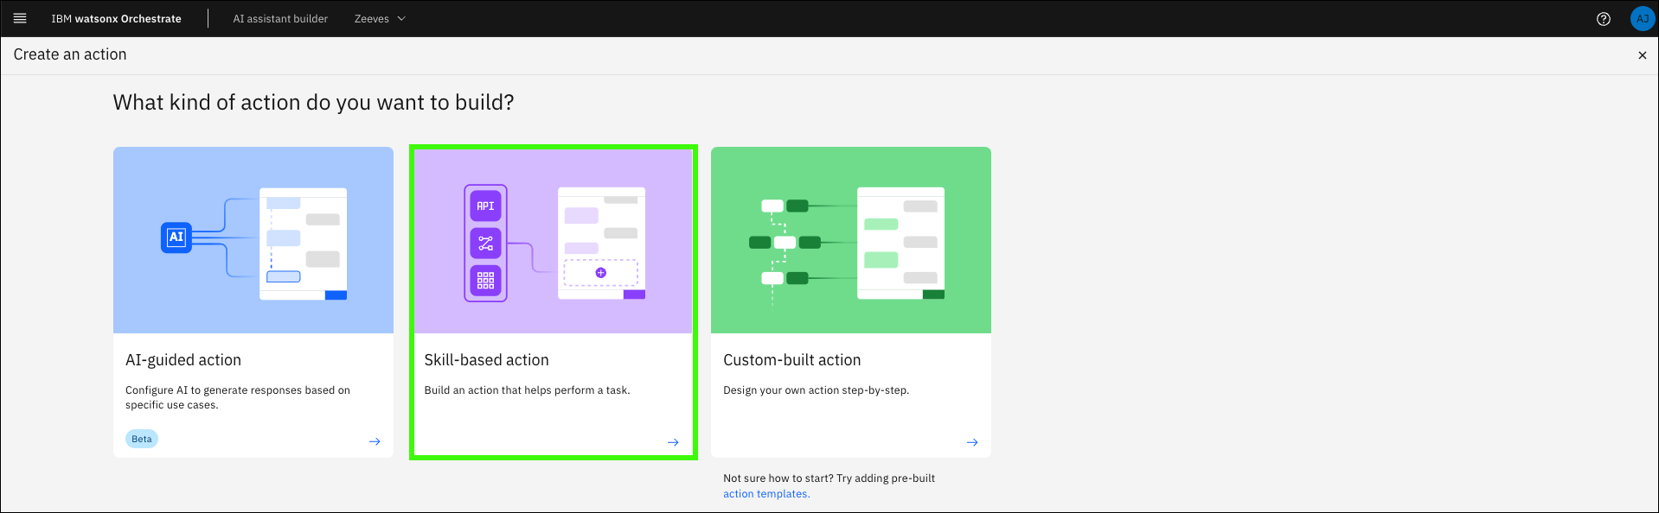This screenshot has height=513, width=1659.
Task: Click the blue AI chip icon illustration
Action: click(x=176, y=237)
